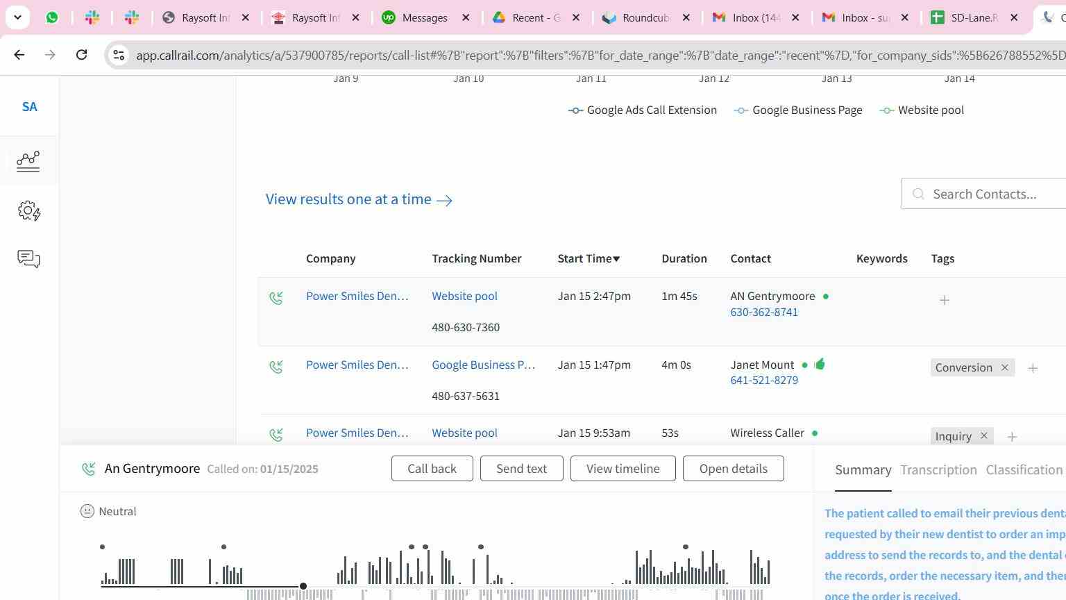Toggle Google Business Page legend series
Screen dimensions: 1066x600
(798, 110)
